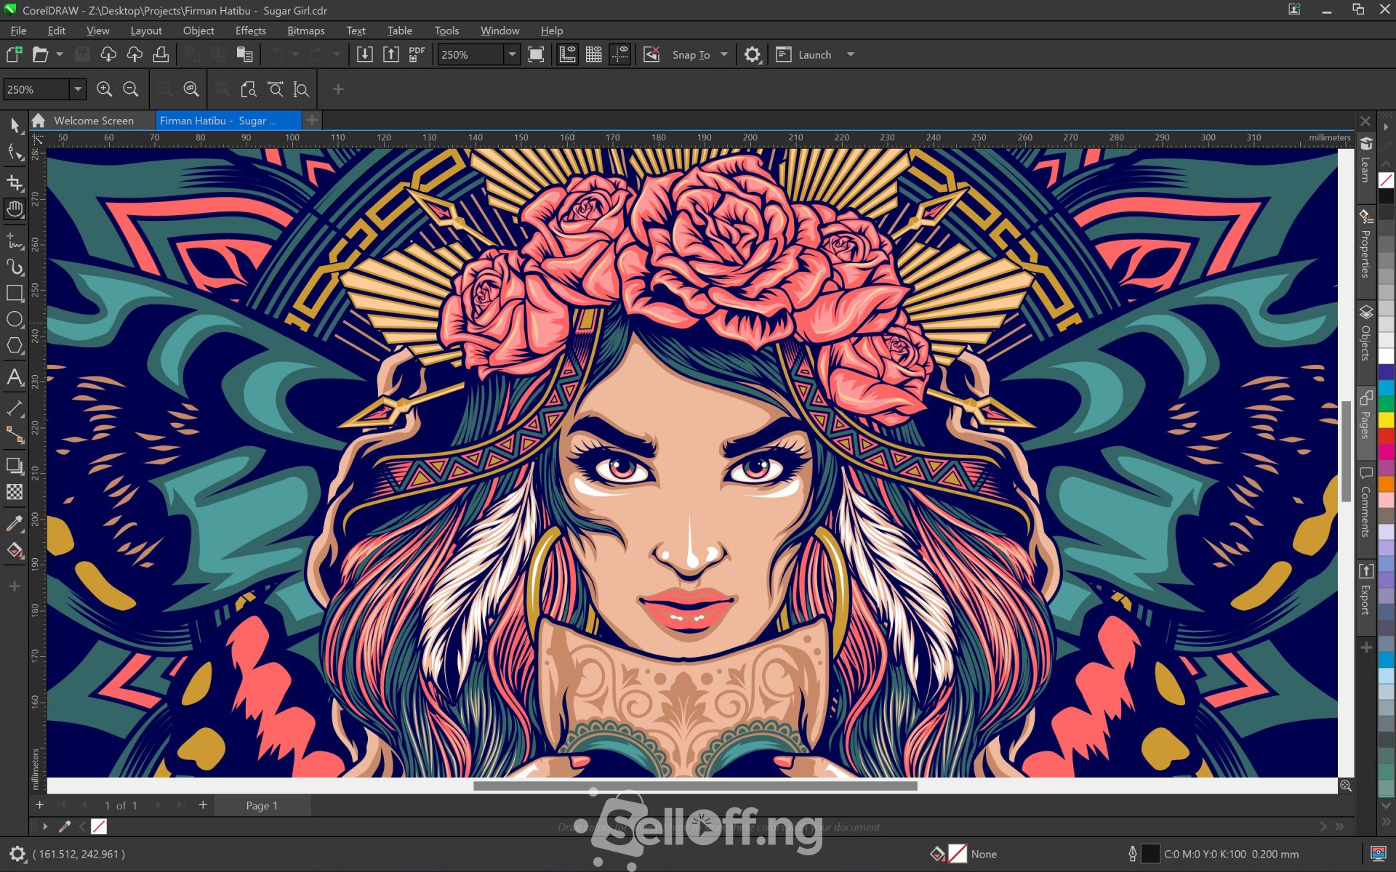The height and width of the screenshot is (872, 1396).
Task: Select the Polygon tool
Action: [15, 346]
